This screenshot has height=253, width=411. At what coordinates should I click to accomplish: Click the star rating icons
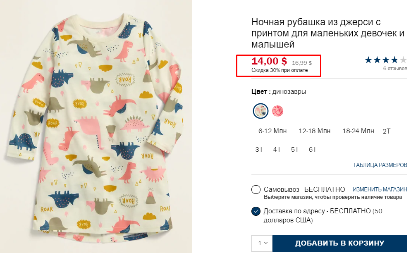pyautogui.click(x=385, y=60)
